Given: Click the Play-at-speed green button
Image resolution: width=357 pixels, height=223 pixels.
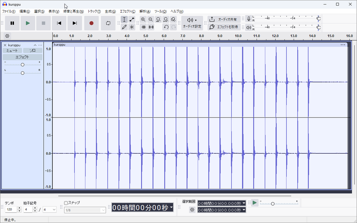Looking at the screenshot, I should (x=255, y=203).
